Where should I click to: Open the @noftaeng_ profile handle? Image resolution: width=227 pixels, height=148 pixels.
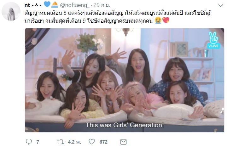(74, 5)
